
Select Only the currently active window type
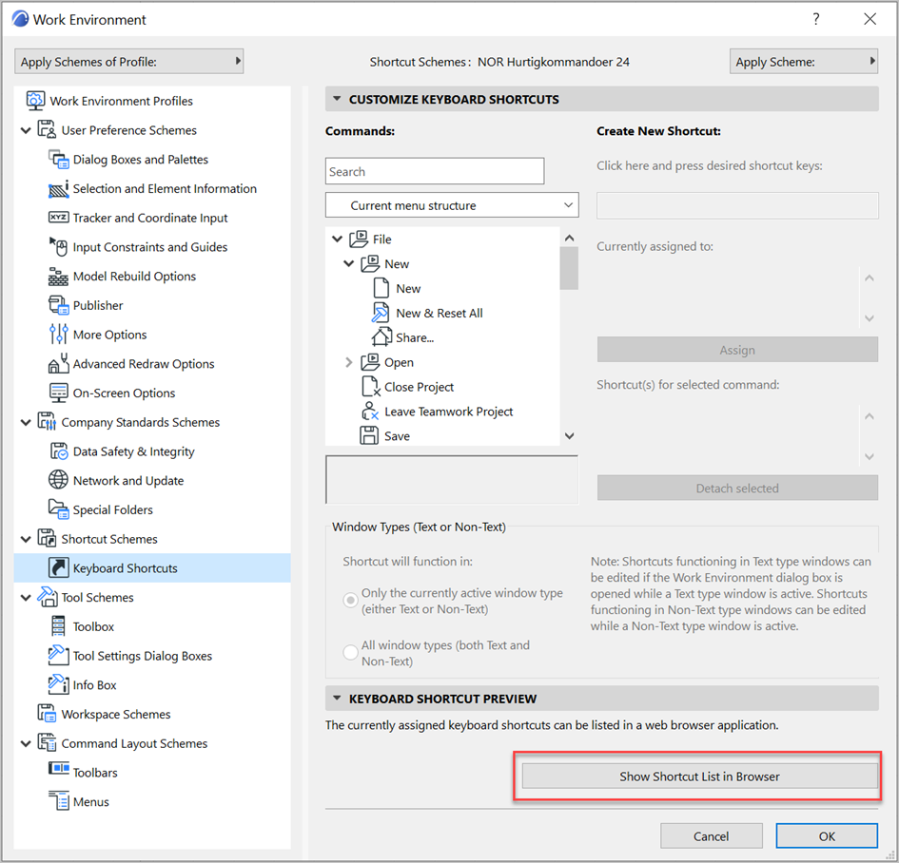[350, 601]
